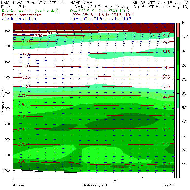Click the '10' colorbar label

[x=184, y=164]
